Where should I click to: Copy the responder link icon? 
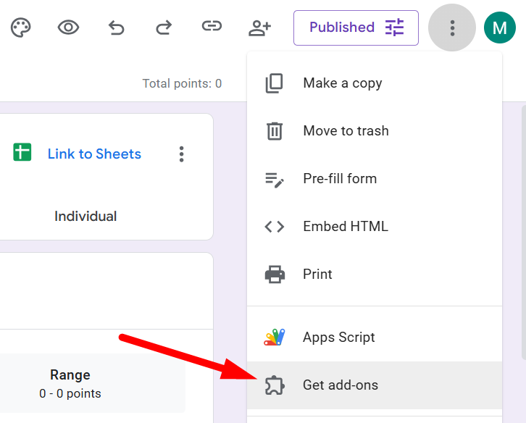tap(212, 28)
